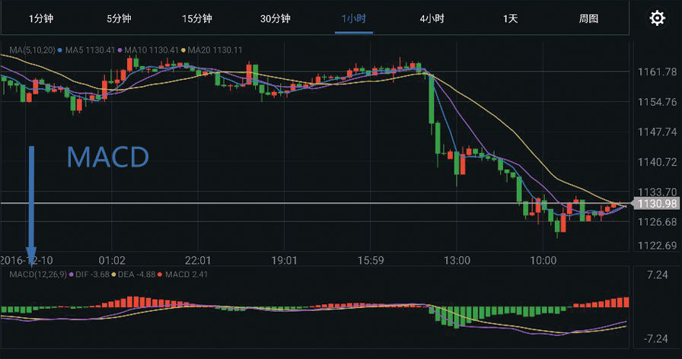Select the 5分钟 timeframe tab
Image resolution: width=682 pixels, height=359 pixels.
click(119, 18)
